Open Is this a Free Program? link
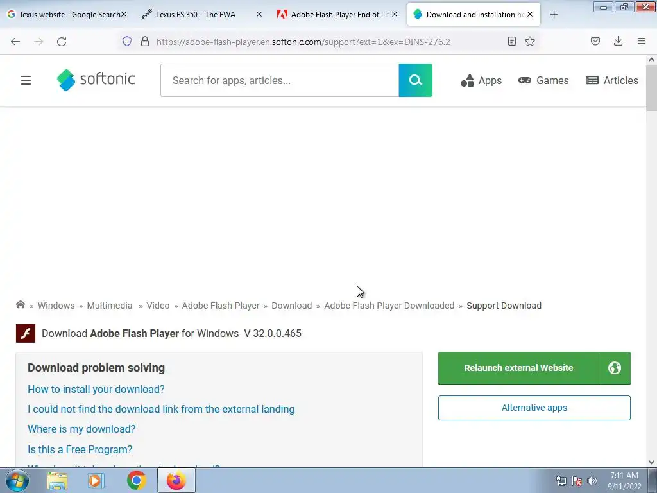Viewport: 657px width, 493px height. (80, 449)
